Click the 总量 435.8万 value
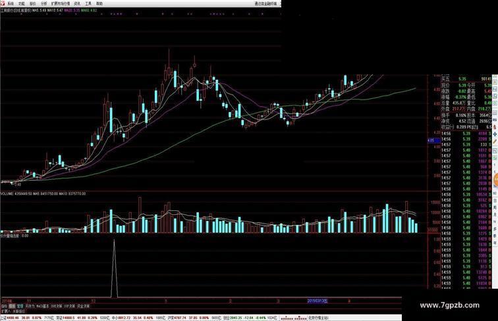498x321 pixels. (x=460, y=103)
